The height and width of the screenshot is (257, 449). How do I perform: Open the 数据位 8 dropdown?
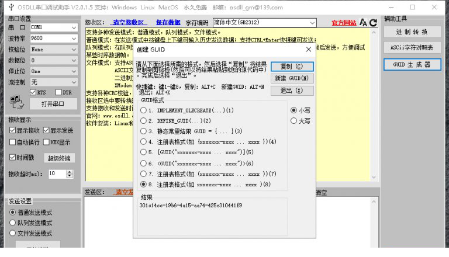(54, 60)
